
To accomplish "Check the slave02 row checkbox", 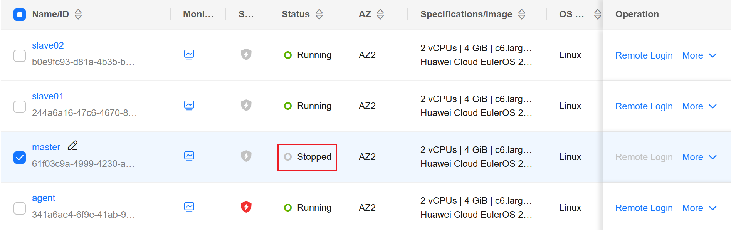I will pyautogui.click(x=20, y=55).
